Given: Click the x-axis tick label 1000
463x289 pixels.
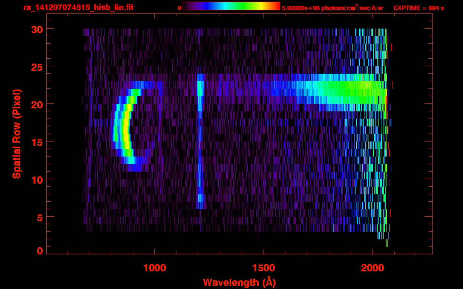Looking at the screenshot, I should (x=154, y=268).
